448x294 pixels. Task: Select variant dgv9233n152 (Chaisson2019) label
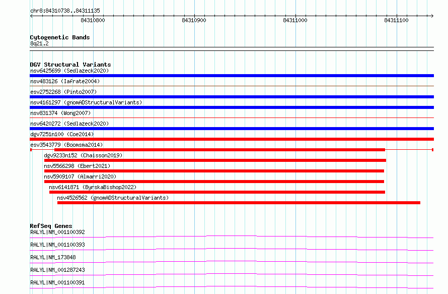pyautogui.click(x=83, y=155)
